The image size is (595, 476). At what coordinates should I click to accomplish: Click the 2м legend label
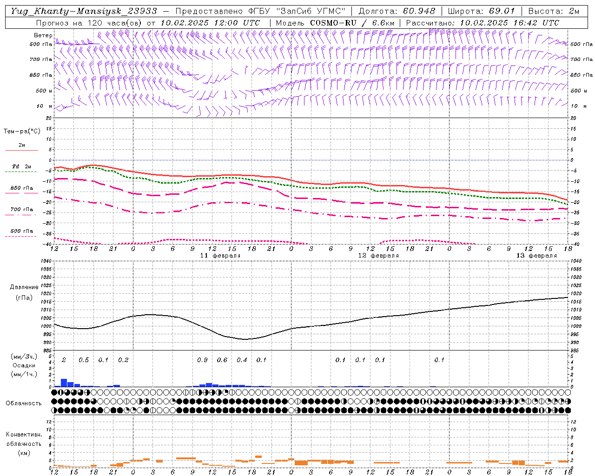[x=22, y=145]
